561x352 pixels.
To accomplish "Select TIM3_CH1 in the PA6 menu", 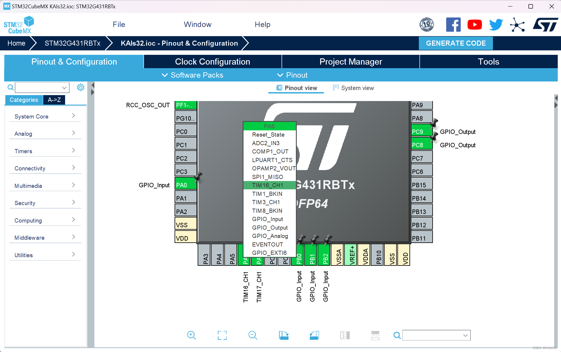I will click(x=270, y=202).
